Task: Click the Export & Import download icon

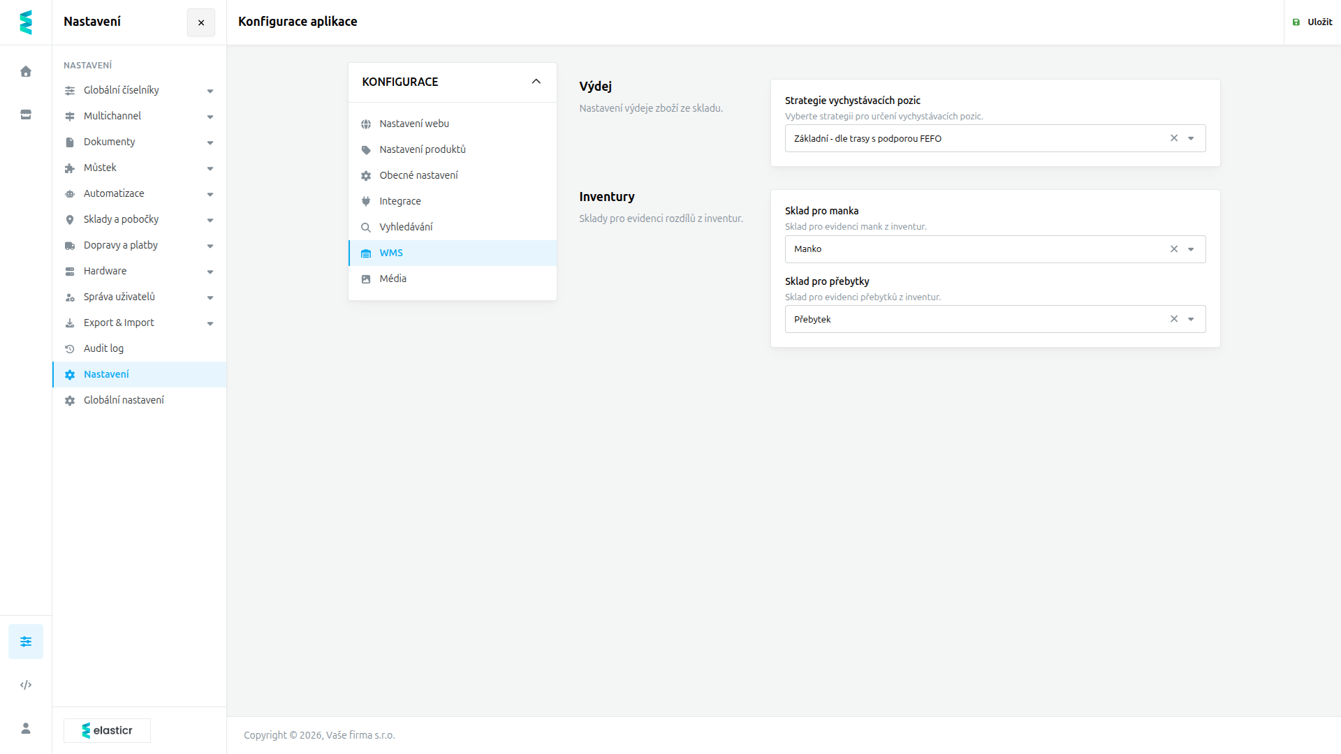Action: (x=70, y=323)
